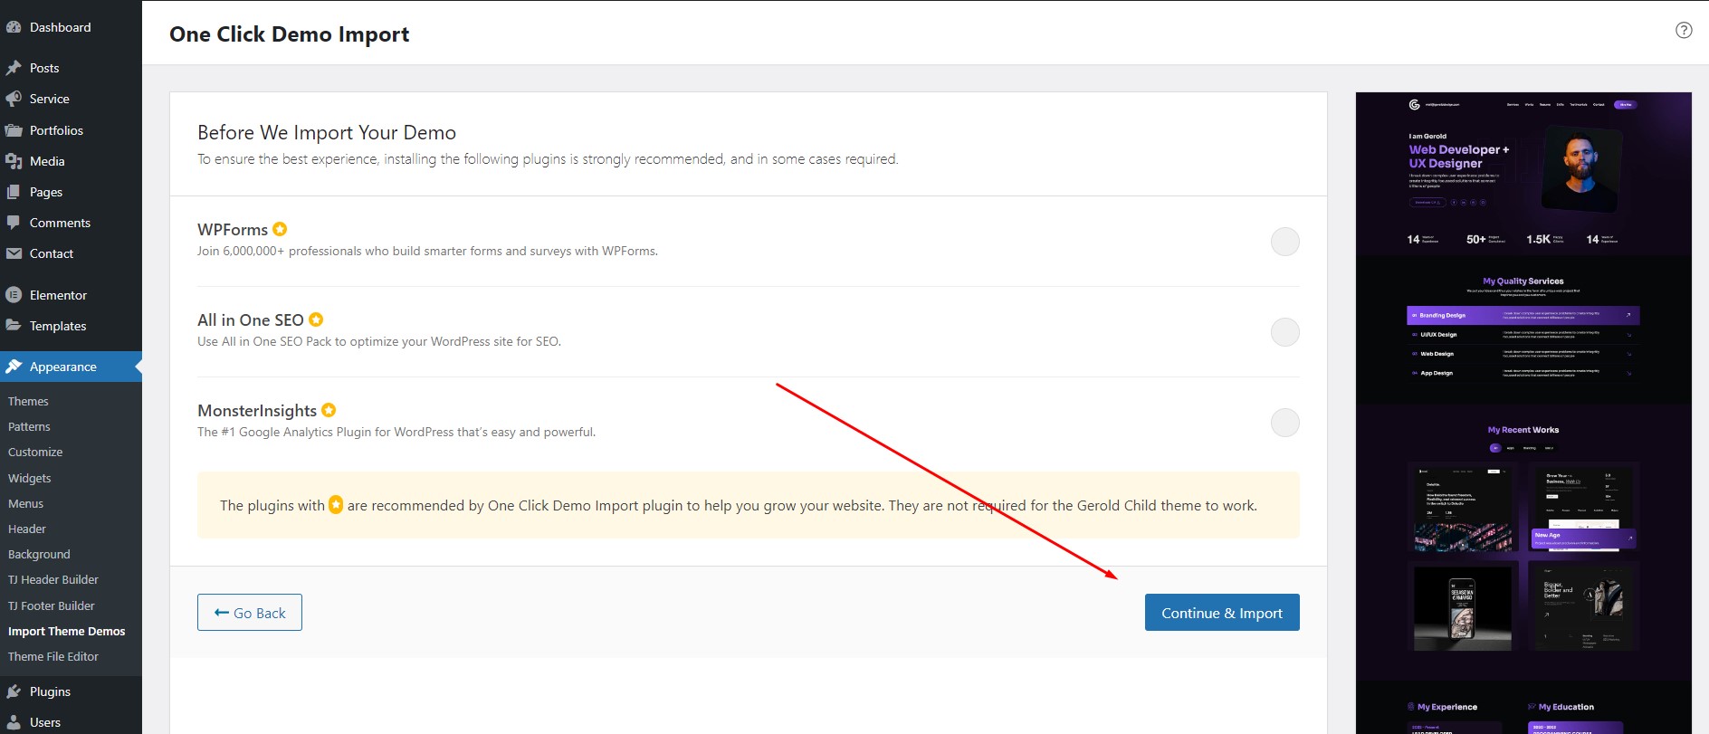Image resolution: width=1709 pixels, height=734 pixels.
Task: Click the Gerold demo preview thumbnail
Action: pos(1523,413)
